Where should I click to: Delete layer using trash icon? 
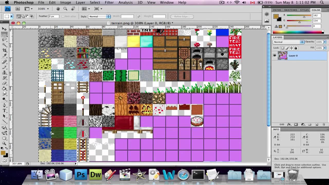click(323, 124)
